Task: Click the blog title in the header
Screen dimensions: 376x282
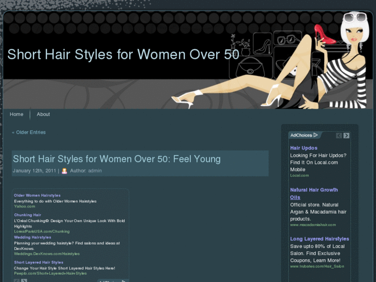Action: click(123, 54)
